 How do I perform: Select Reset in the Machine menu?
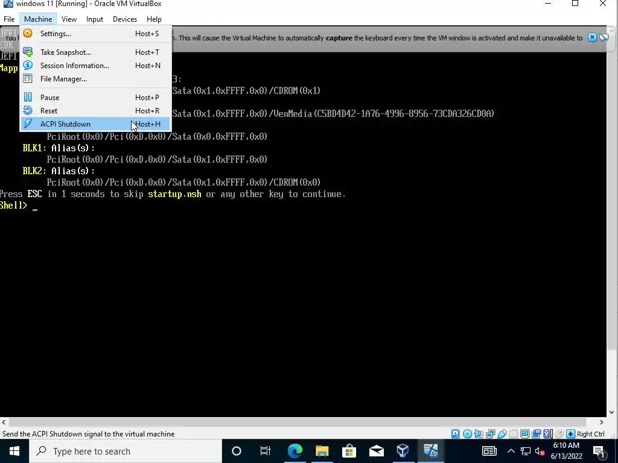pos(95,111)
